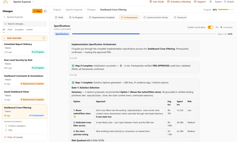Image resolution: width=237 pixels, height=142 pixels.
Task: Click the Specifications gate label
Action: coord(62,34)
